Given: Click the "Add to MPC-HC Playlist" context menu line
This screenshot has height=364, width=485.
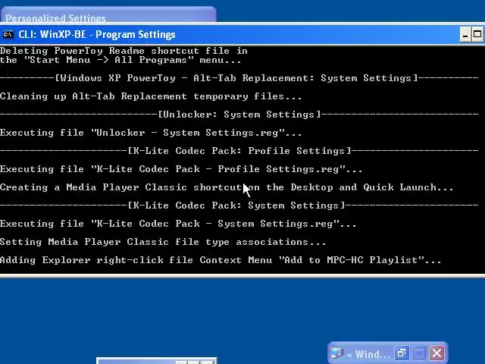Looking at the screenshot, I should coord(221,260).
